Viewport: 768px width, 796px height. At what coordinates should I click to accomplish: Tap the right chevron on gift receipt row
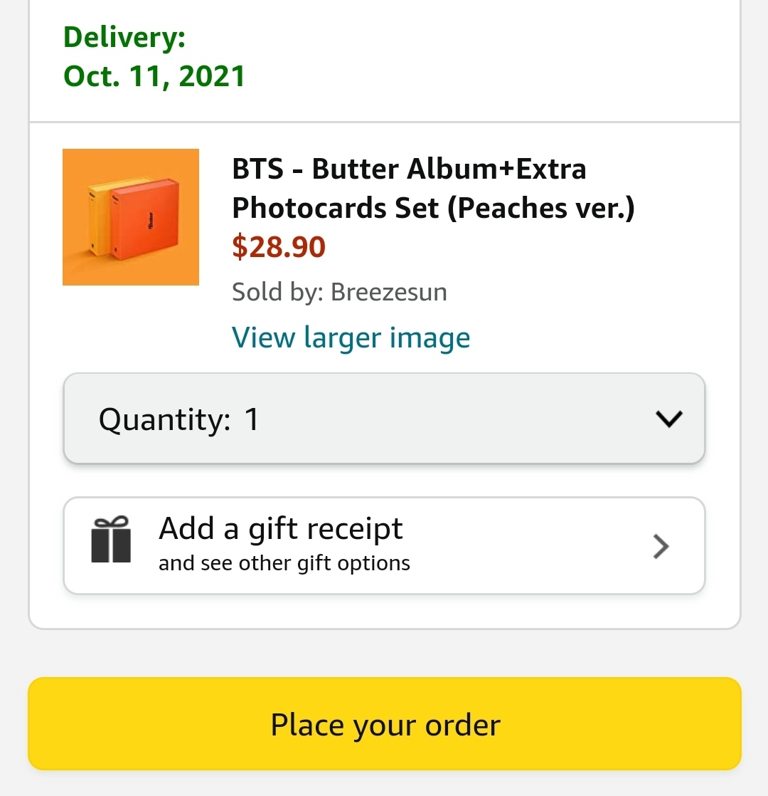pos(661,546)
